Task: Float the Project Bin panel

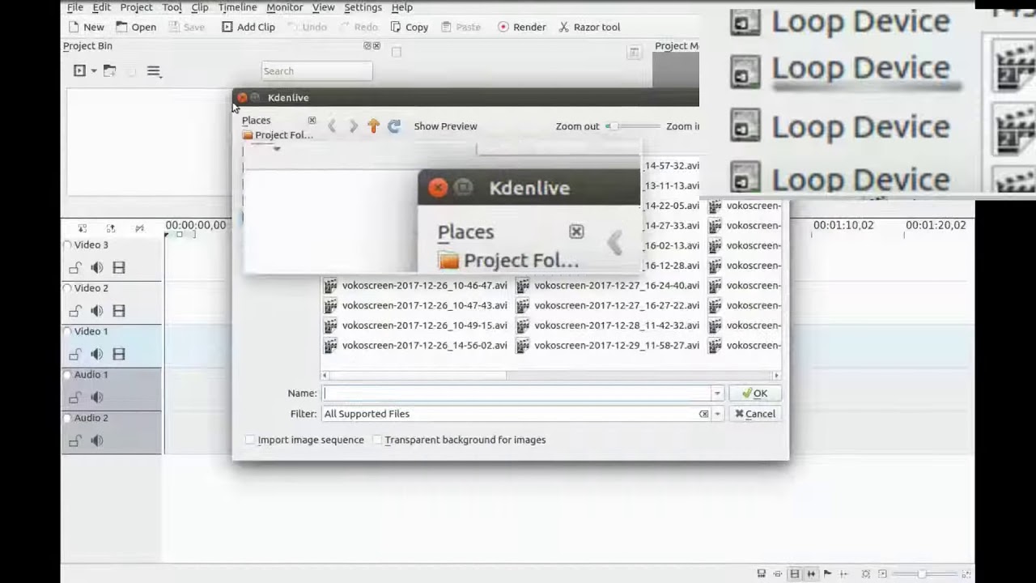Action: pos(367,46)
